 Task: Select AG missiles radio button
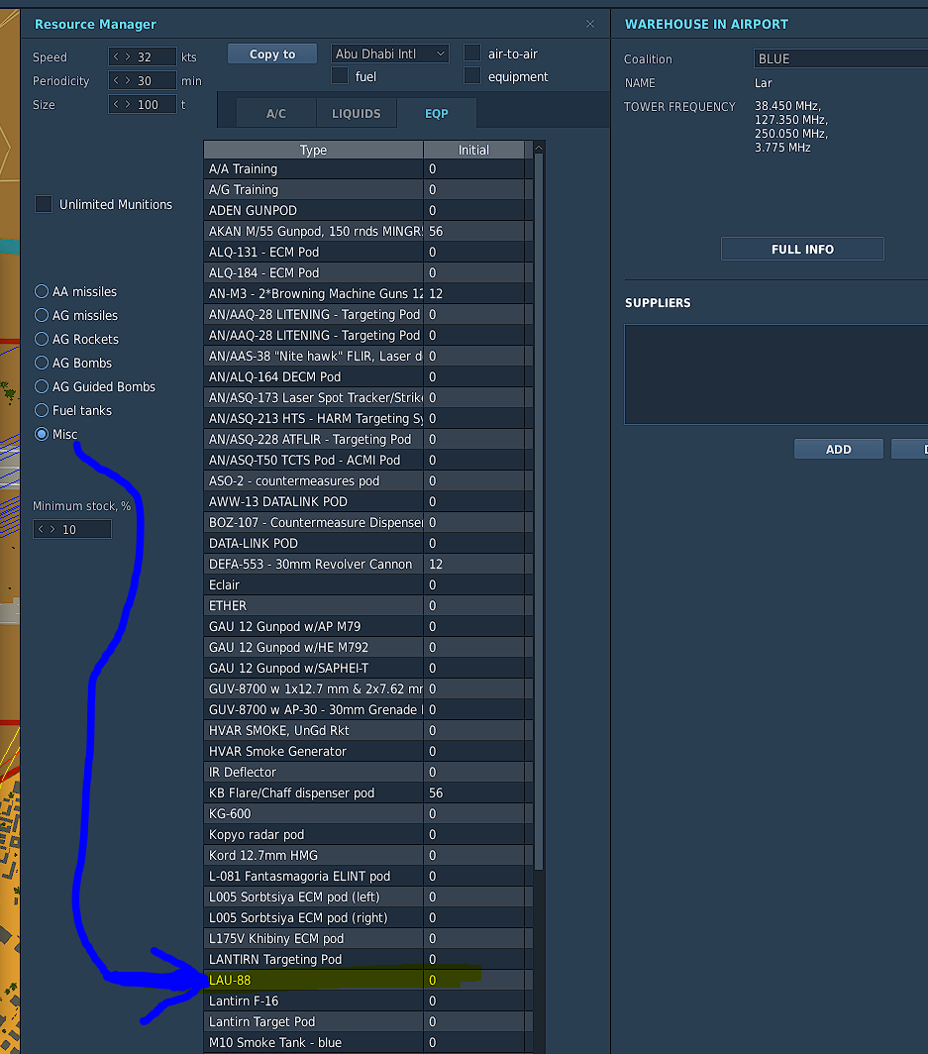42,315
